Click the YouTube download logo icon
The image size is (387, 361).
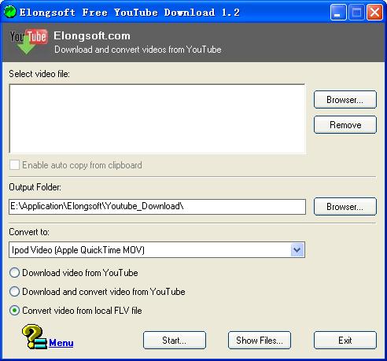(x=28, y=42)
